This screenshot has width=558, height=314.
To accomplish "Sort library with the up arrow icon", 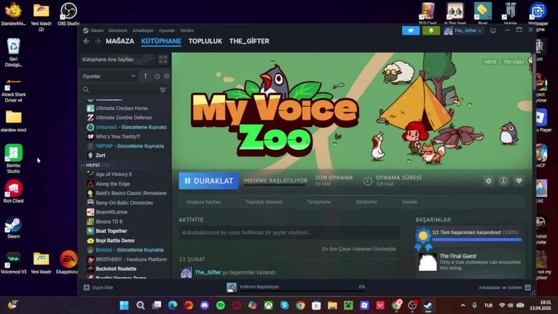I will click(x=145, y=76).
